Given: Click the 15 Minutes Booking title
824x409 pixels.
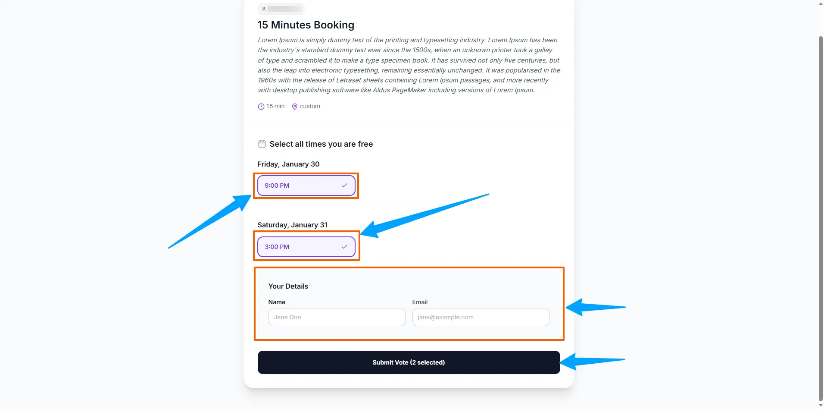Looking at the screenshot, I should pos(306,25).
